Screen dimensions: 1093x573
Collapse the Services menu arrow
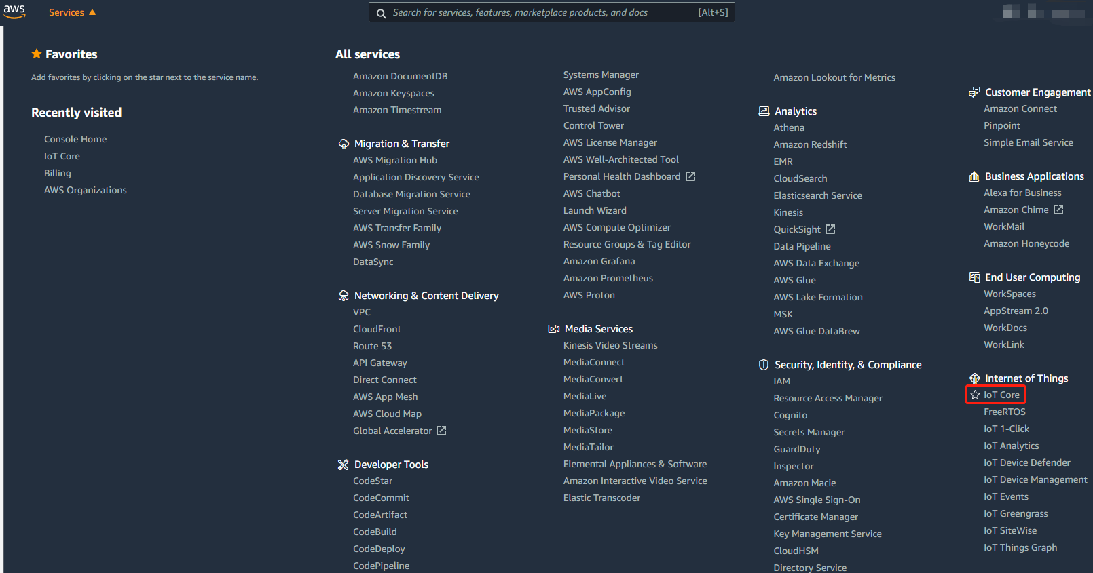click(x=92, y=12)
